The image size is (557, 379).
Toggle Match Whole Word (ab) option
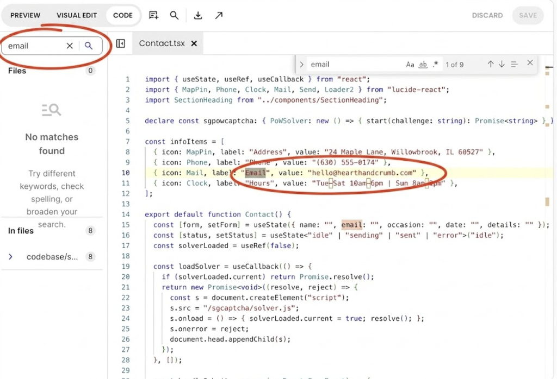click(x=423, y=65)
